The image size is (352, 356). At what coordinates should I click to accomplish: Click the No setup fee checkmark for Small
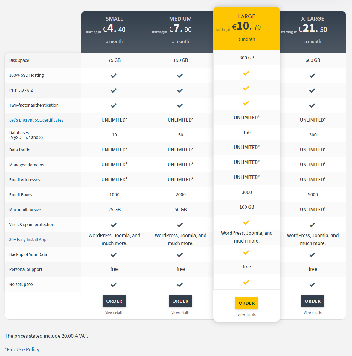click(114, 285)
